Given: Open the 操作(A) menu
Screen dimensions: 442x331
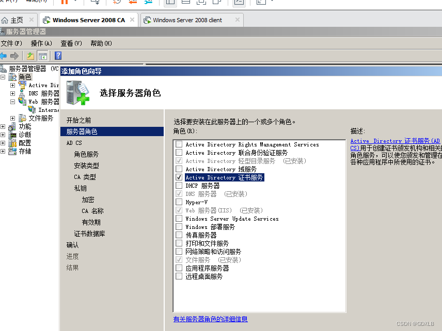Looking at the screenshot, I should pyautogui.click(x=41, y=43).
